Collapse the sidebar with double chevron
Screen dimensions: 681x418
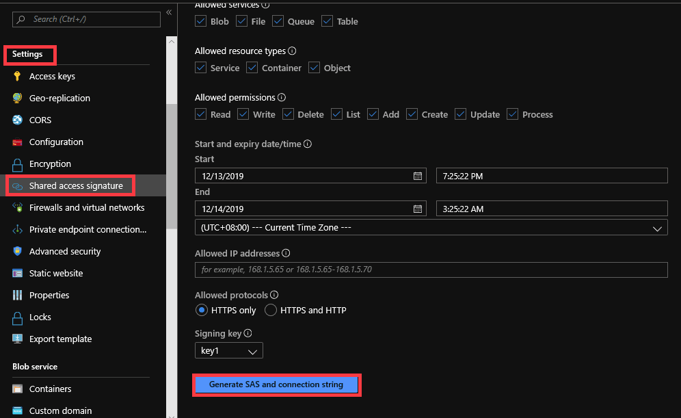[x=169, y=12]
